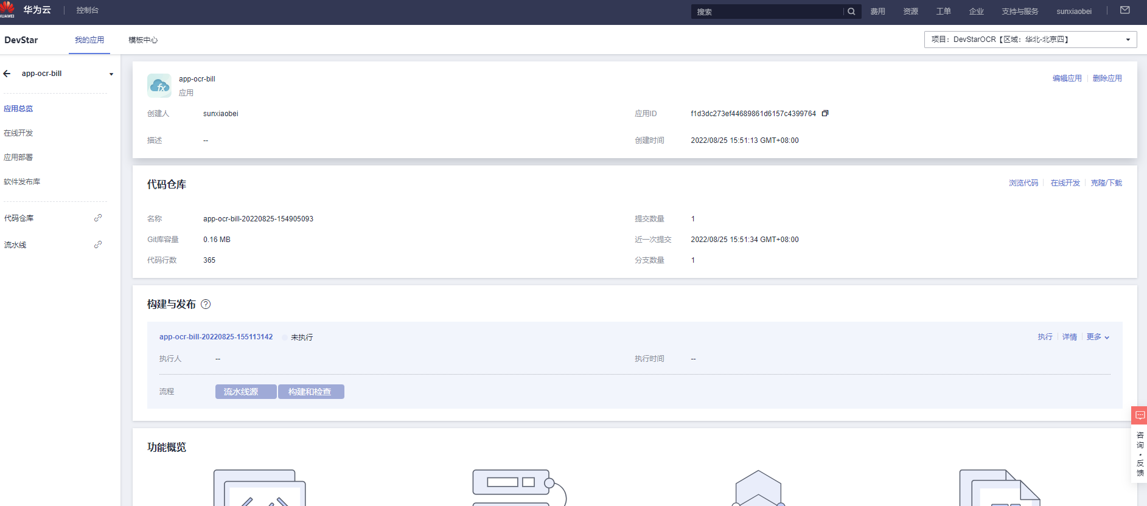The height and width of the screenshot is (506, 1147).
Task: Open help icon beside 构建与发布
Action: 206,304
